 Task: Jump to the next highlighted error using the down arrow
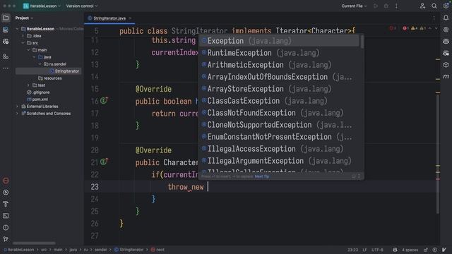tap(436, 28)
